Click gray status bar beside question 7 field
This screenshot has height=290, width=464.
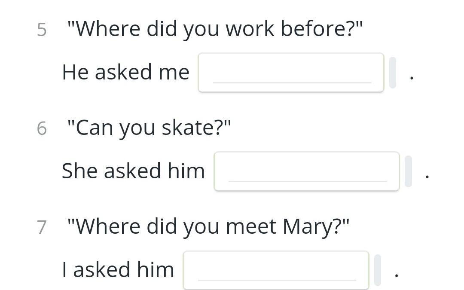click(377, 270)
